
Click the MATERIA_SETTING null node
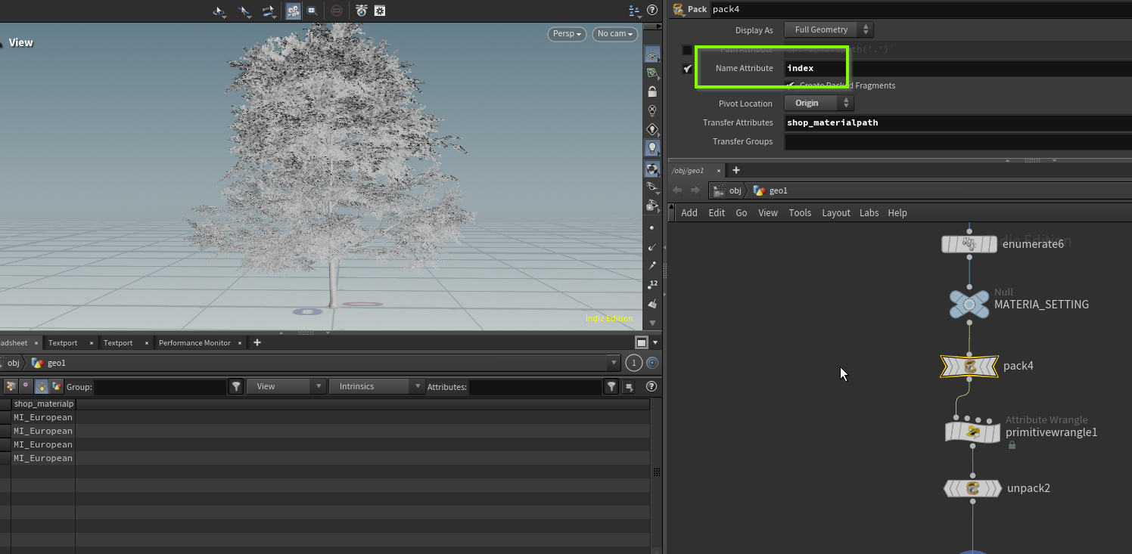(969, 304)
